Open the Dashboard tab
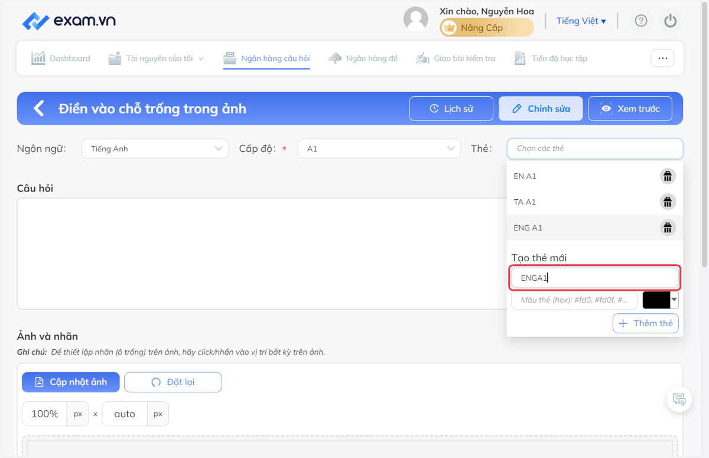 tap(61, 59)
